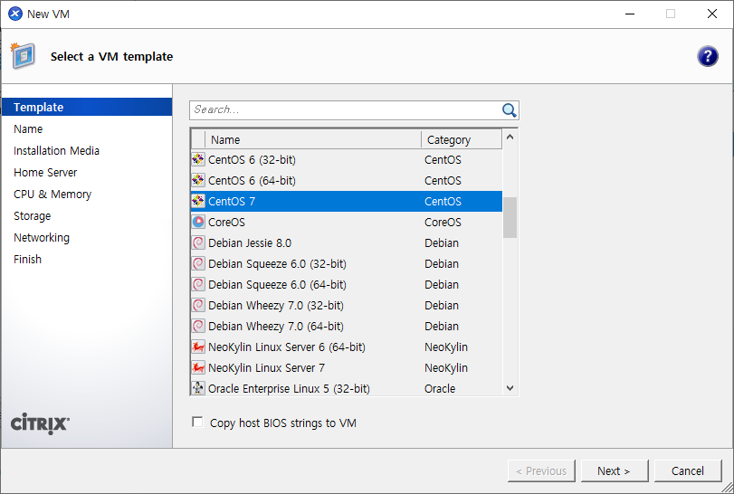Viewport: 734px width, 494px height.
Task: Go to the Name wizard step
Action: pyautogui.click(x=28, y=129)
